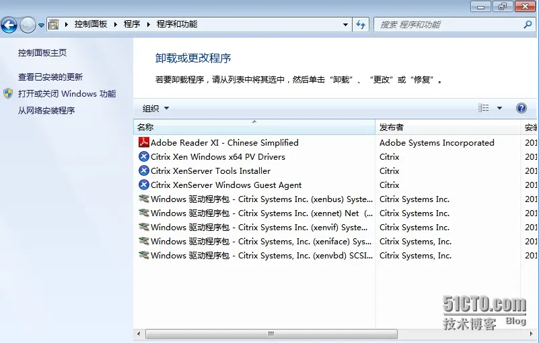Click the horizontal scrollbar thumb
The width and height of the screenshot is (539, 343).
coord(271,334)
